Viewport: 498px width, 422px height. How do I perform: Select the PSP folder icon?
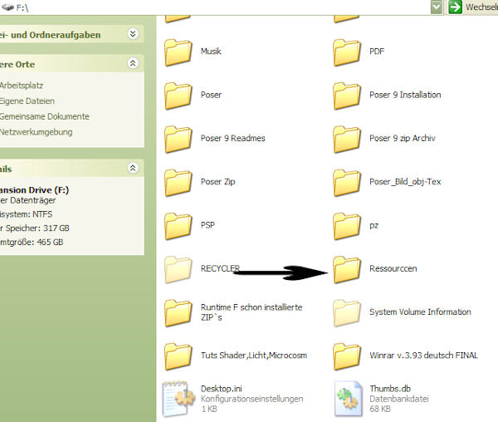[178, 226]
